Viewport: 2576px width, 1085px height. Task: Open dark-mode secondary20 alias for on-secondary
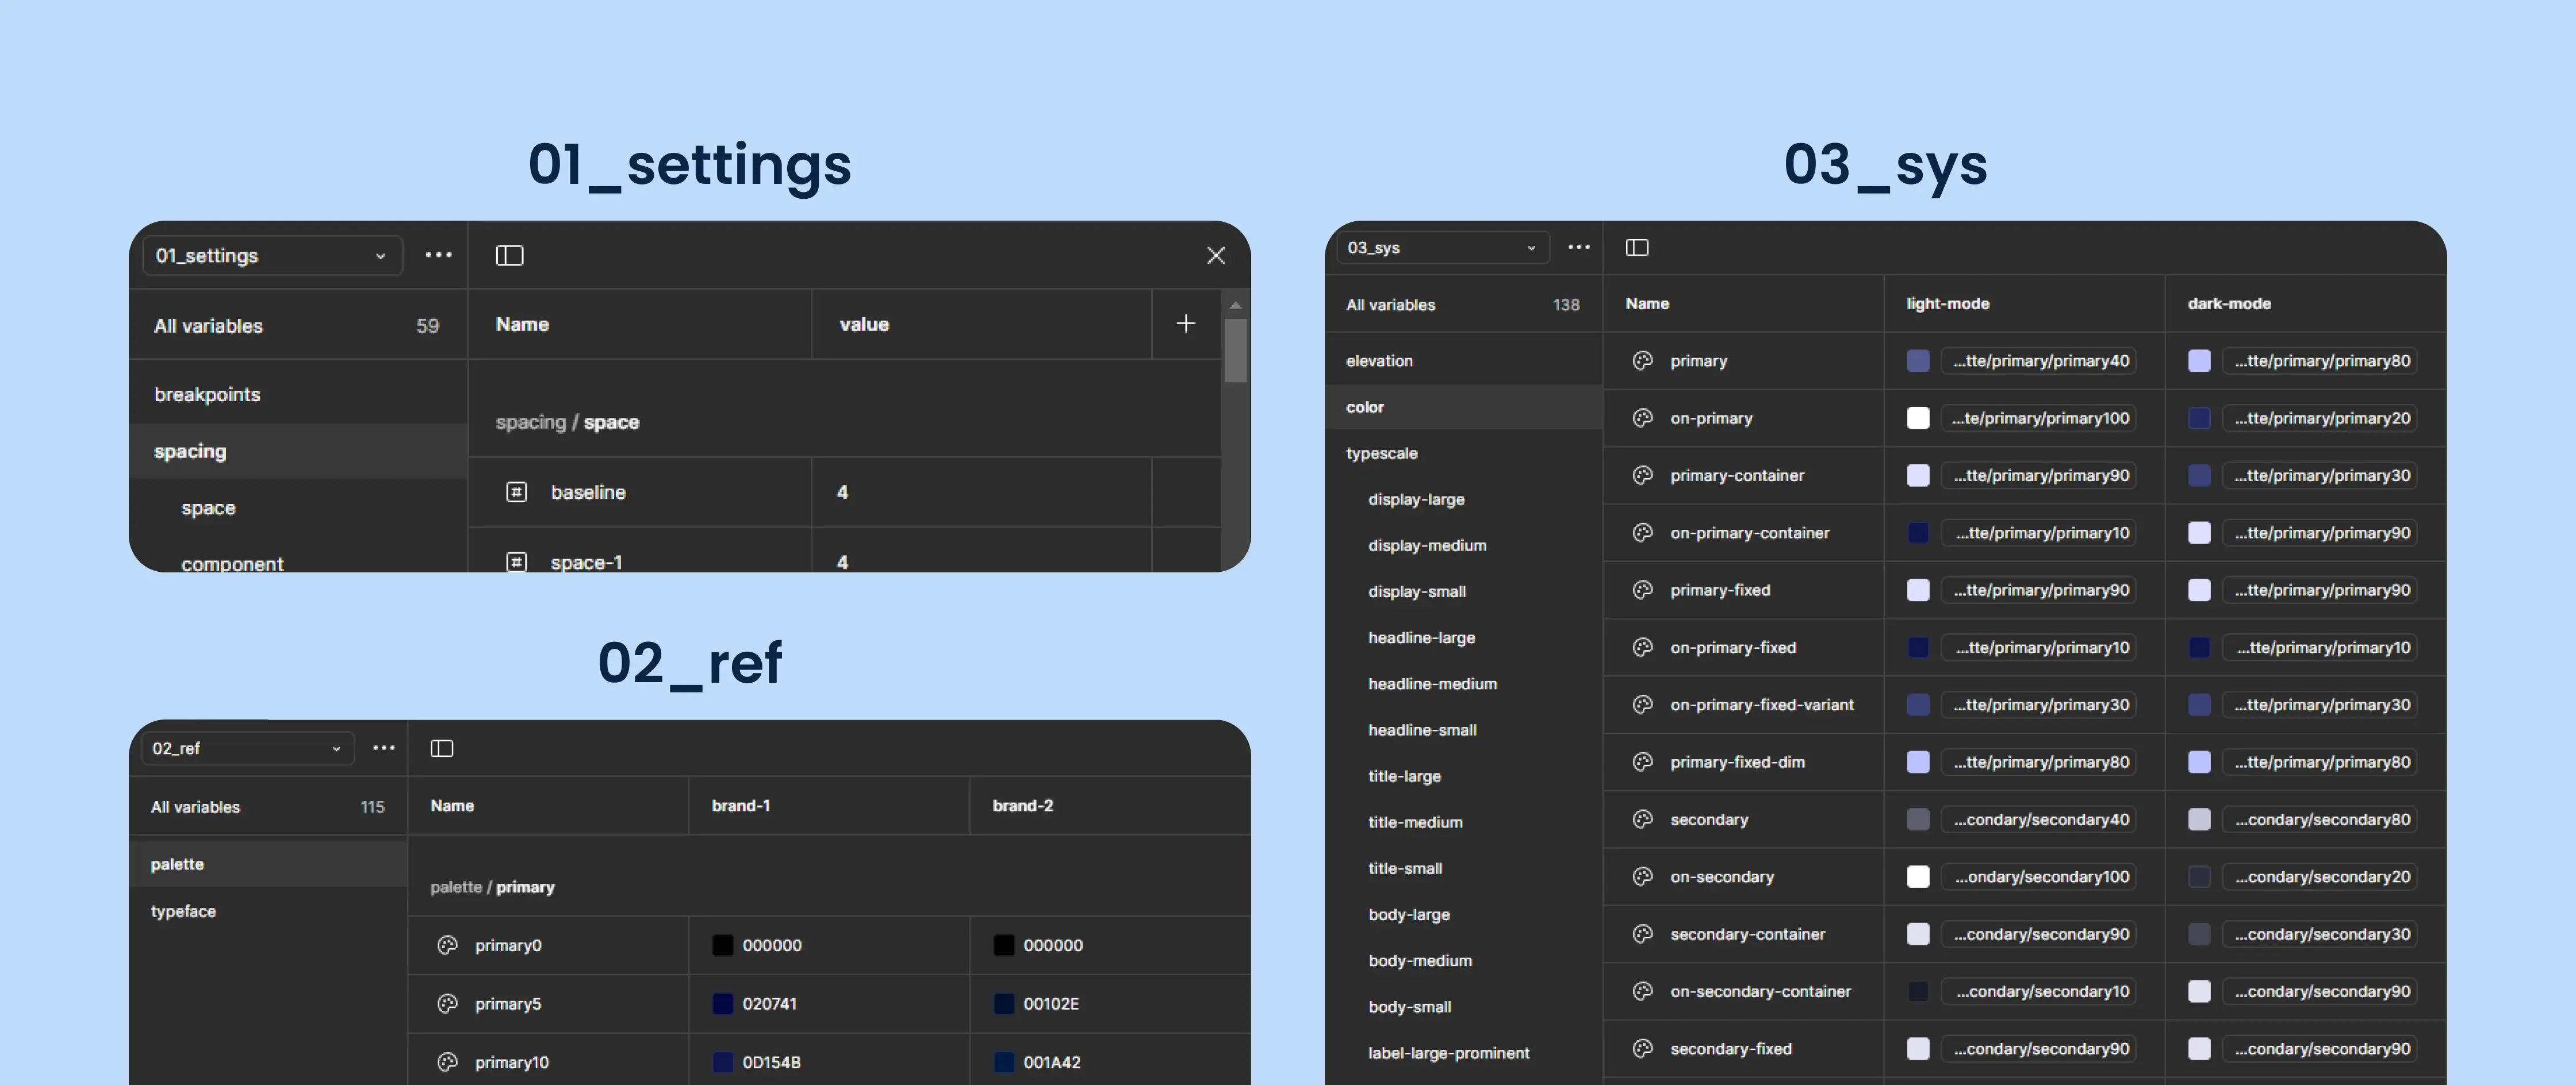[2320, 876]
